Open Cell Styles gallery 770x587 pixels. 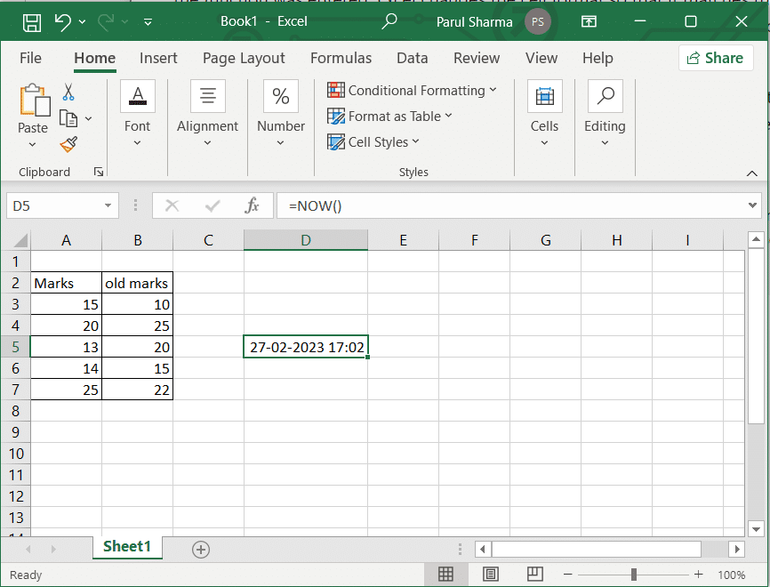[373, 142]
